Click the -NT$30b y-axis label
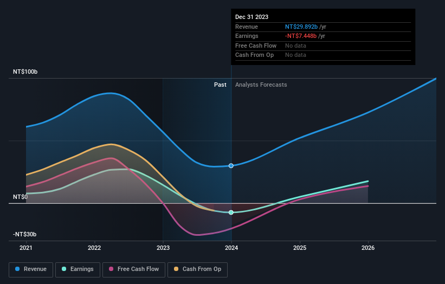445x284 pixels. [25, 234]
